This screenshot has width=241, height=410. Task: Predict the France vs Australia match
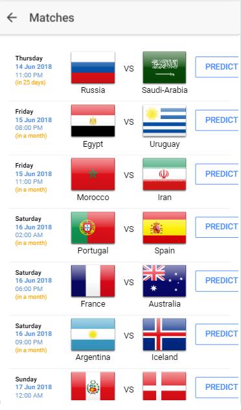click(x=218, y=281)
